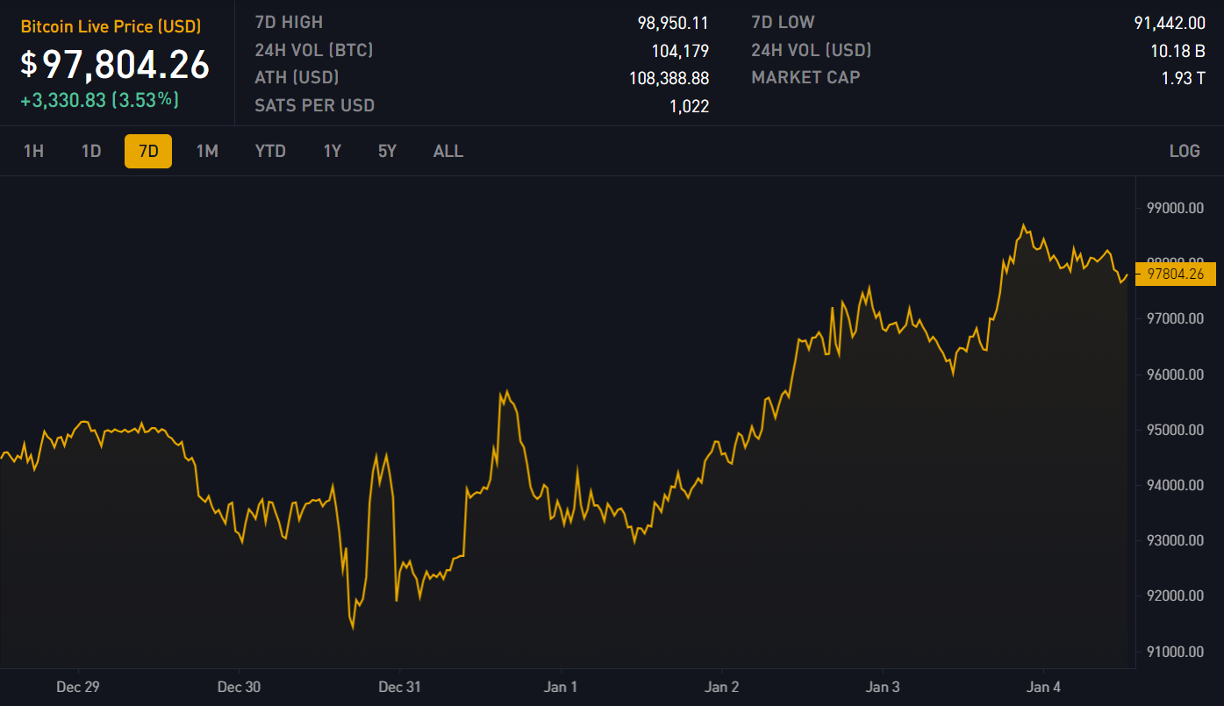1224x706 pixels.
Task: Click the highlighted 7D range button
Action: pyautogui.click(x=148, y=151)
